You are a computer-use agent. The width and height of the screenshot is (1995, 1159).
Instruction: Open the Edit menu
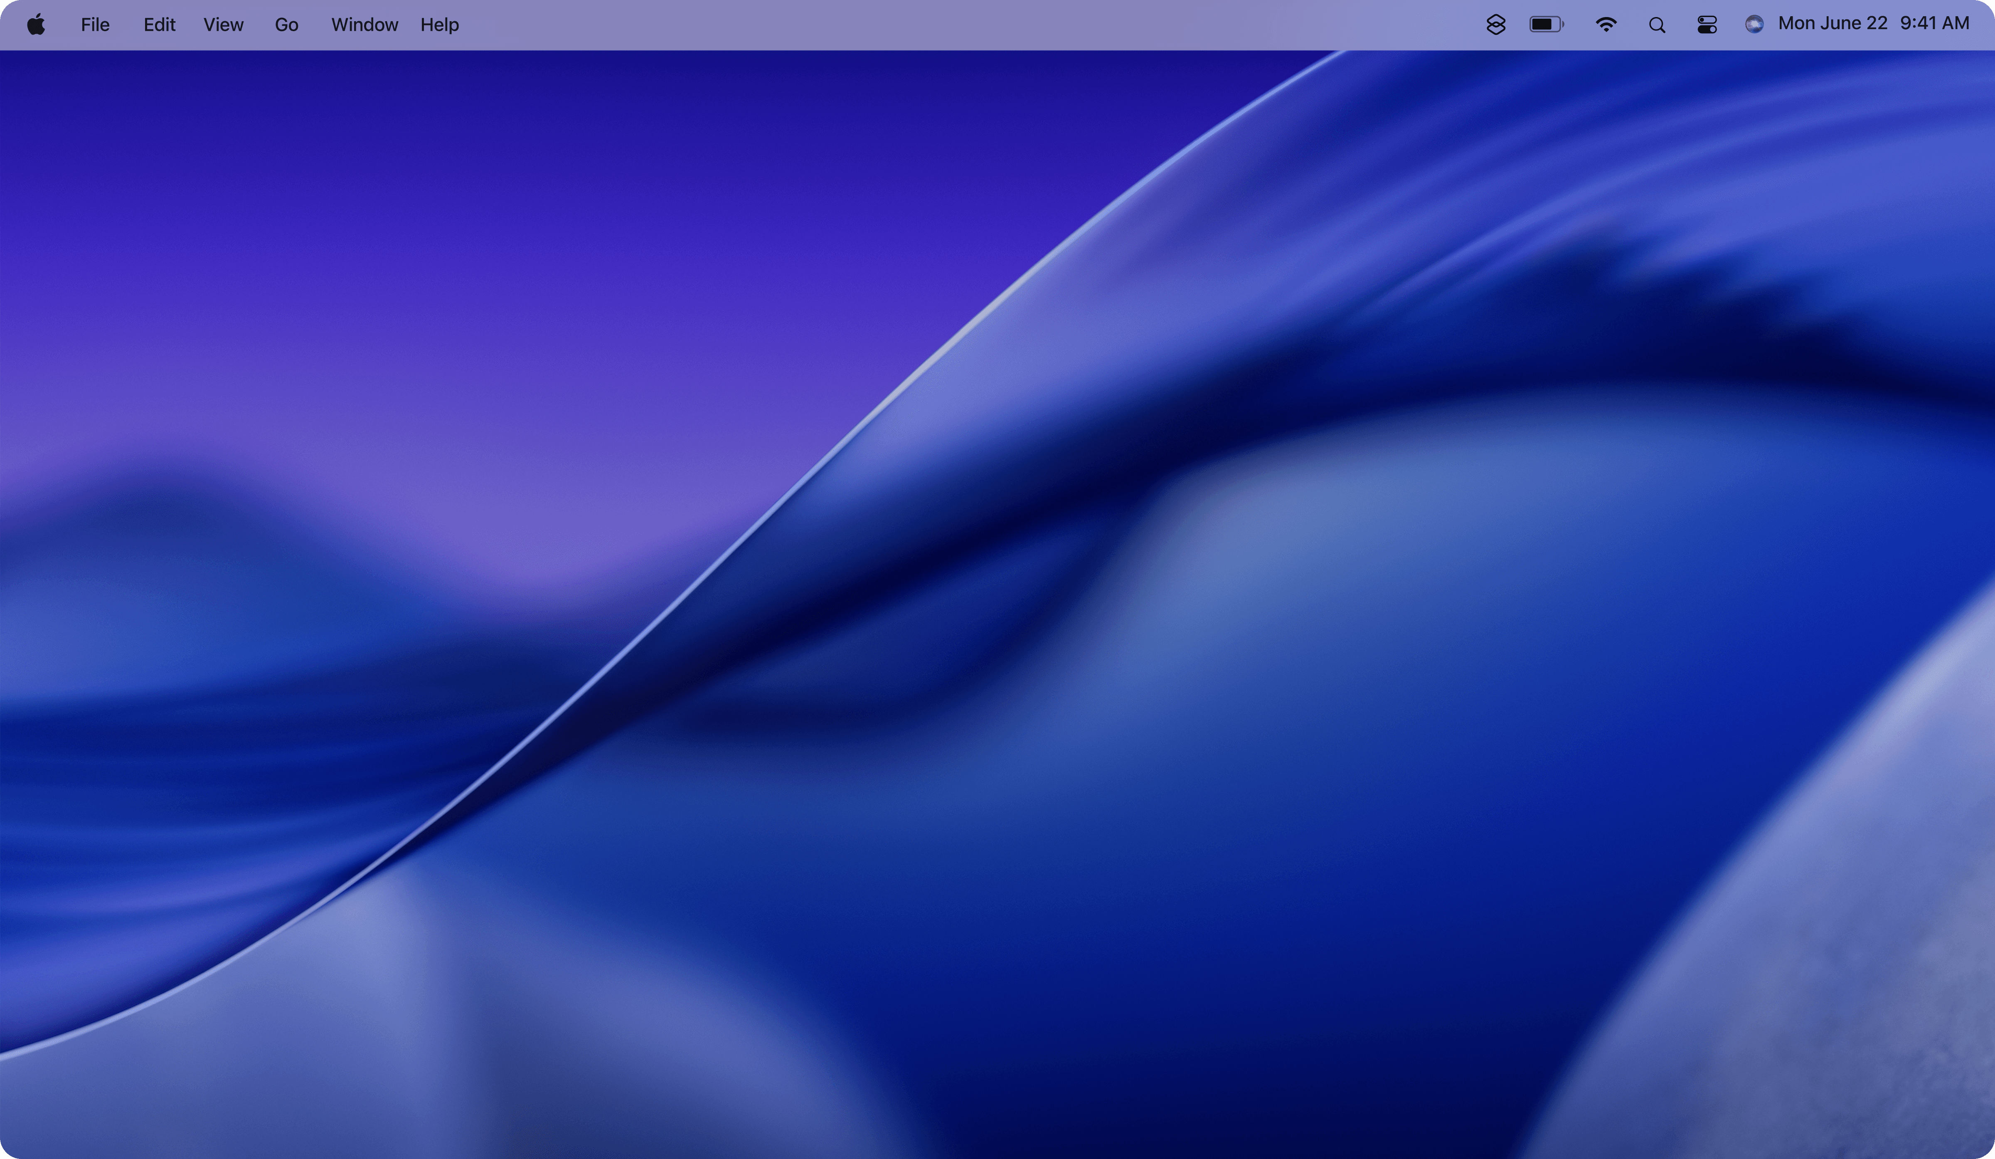point(159,25)
